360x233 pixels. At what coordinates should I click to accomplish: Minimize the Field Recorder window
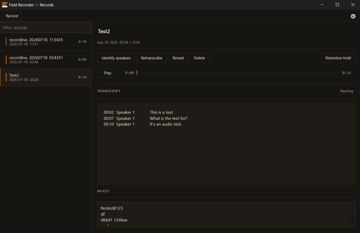pos(322,5)
